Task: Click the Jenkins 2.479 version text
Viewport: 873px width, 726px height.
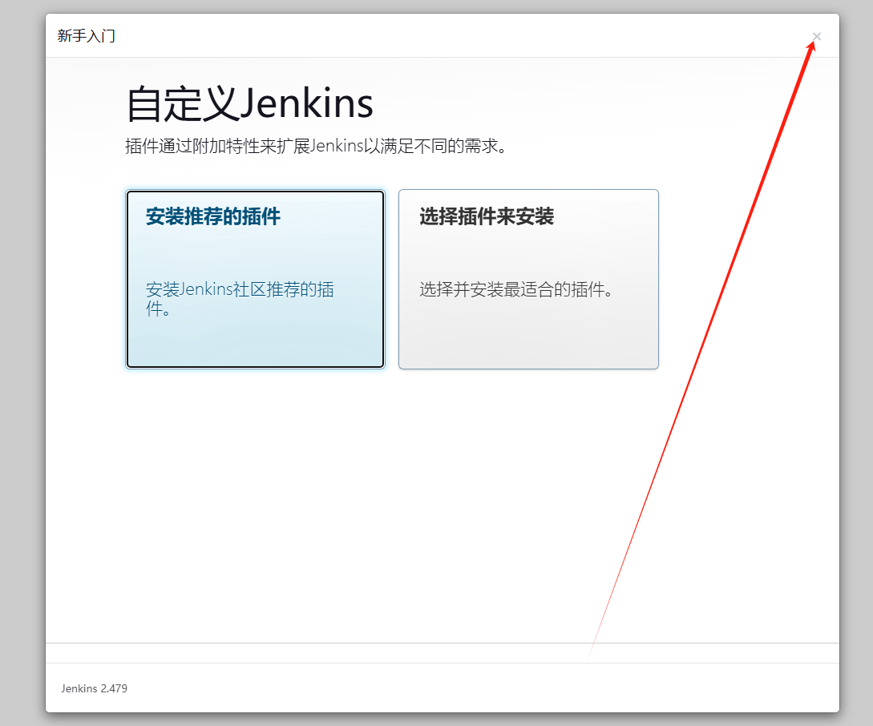Action: click(x=94, y=688)
